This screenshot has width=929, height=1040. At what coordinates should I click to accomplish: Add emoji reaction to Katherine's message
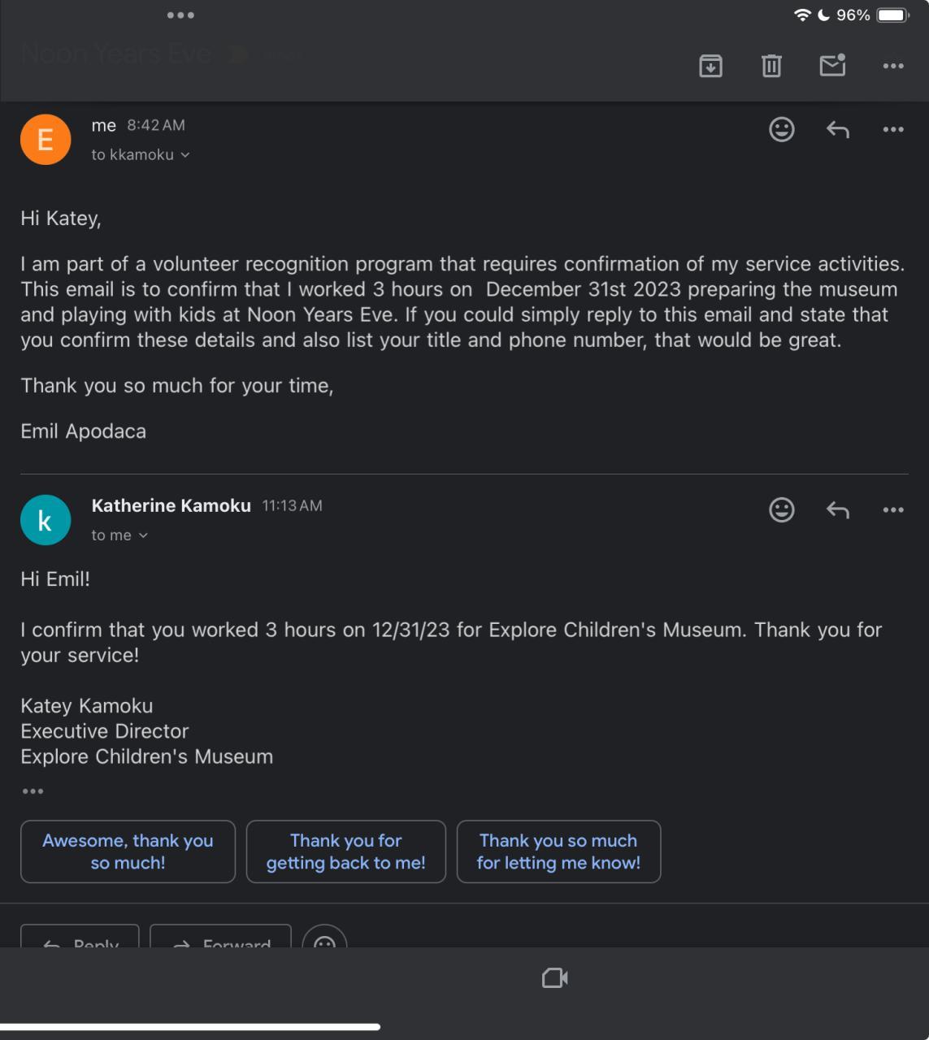pyautogui.click(x=782, y=509)
